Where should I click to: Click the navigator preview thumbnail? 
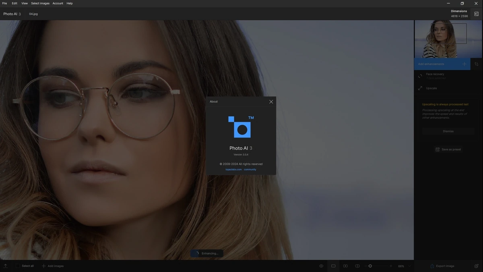(x=448, y=39)
